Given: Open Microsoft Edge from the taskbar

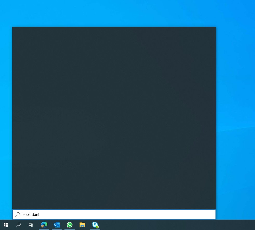Looking at the screenshot, I should click(44, 225).
